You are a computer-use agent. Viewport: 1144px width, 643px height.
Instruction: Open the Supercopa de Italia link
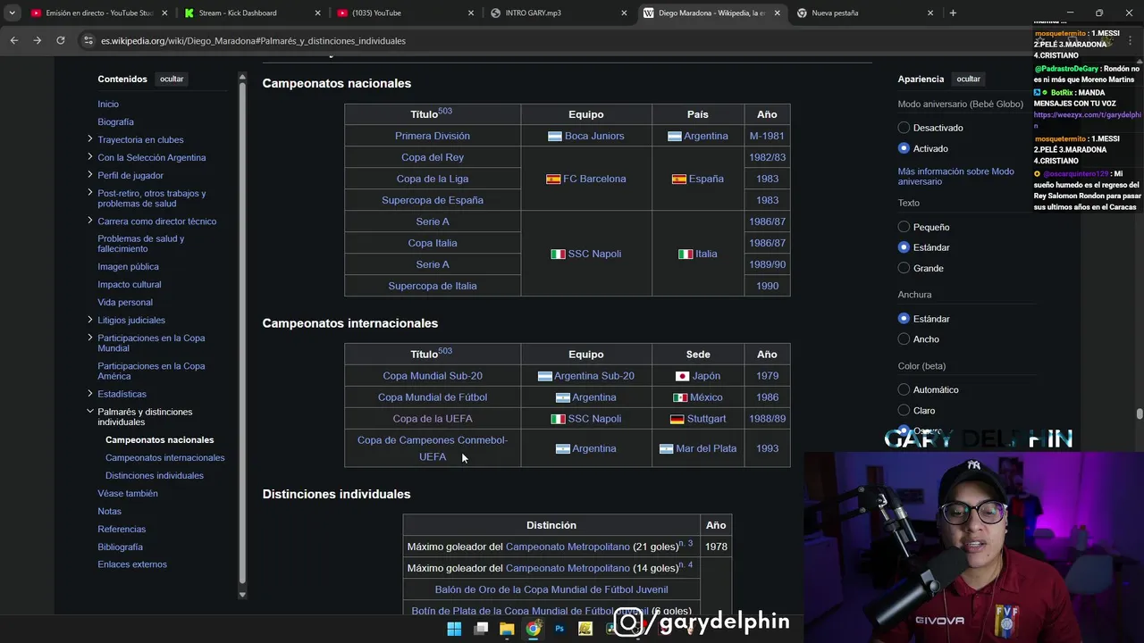pos(433,286)
